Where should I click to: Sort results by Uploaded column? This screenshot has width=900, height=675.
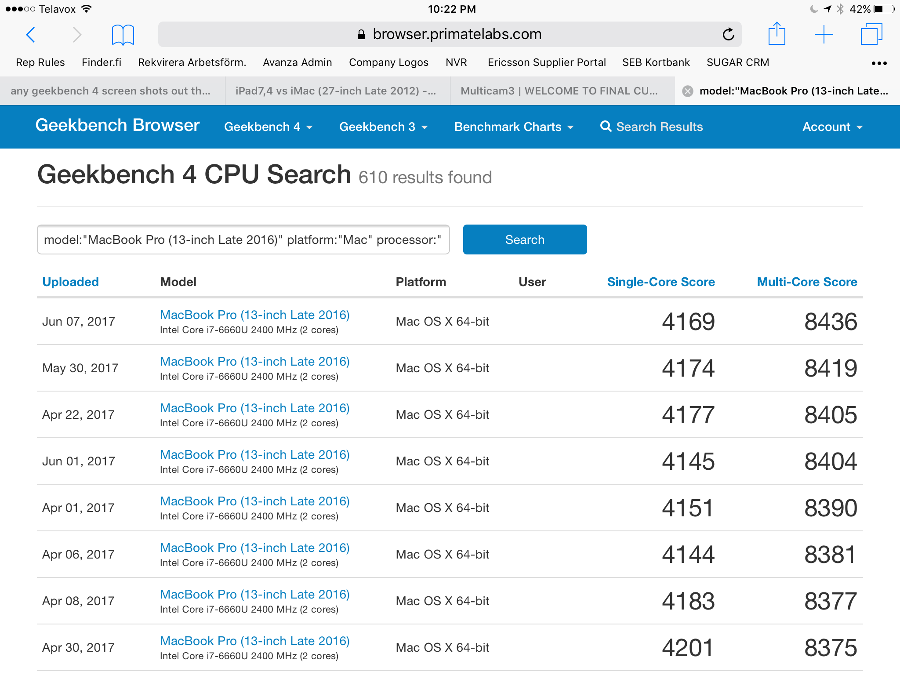[70, 282]
